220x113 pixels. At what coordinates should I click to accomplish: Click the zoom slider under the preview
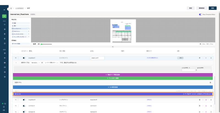click(x=46, y=44)
